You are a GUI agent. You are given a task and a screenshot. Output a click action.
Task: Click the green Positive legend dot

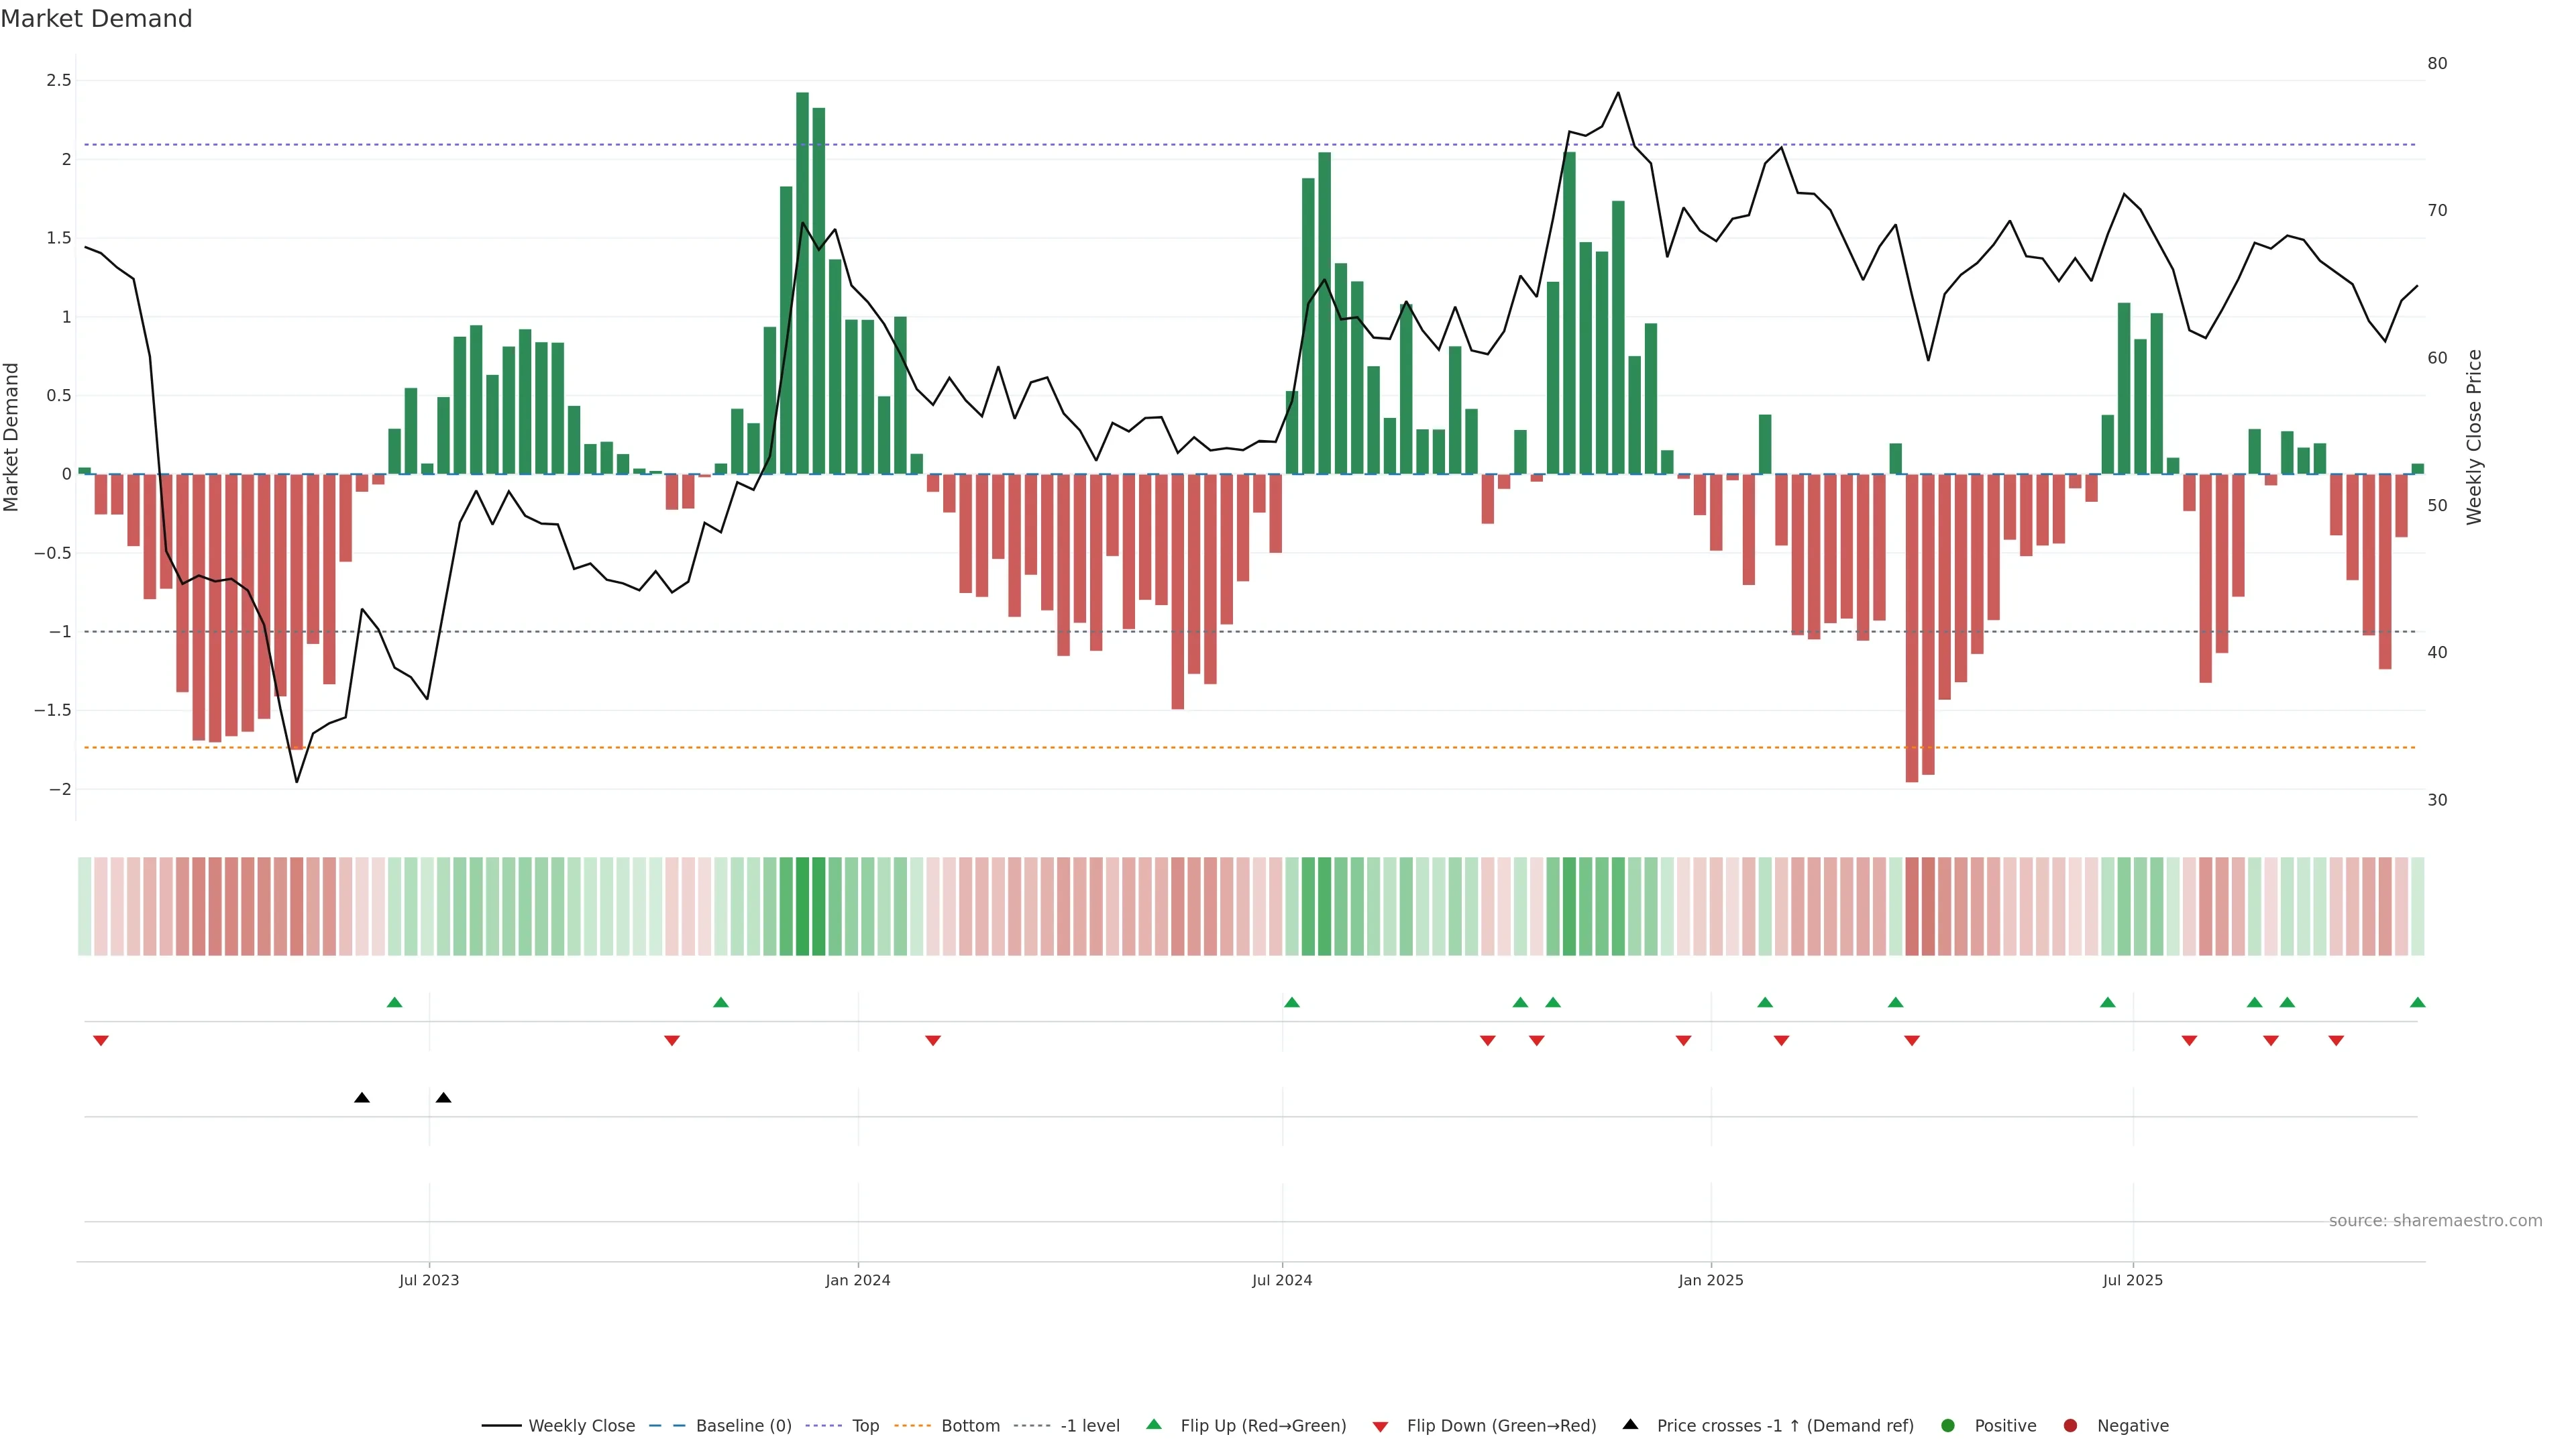(1947, 1425)
